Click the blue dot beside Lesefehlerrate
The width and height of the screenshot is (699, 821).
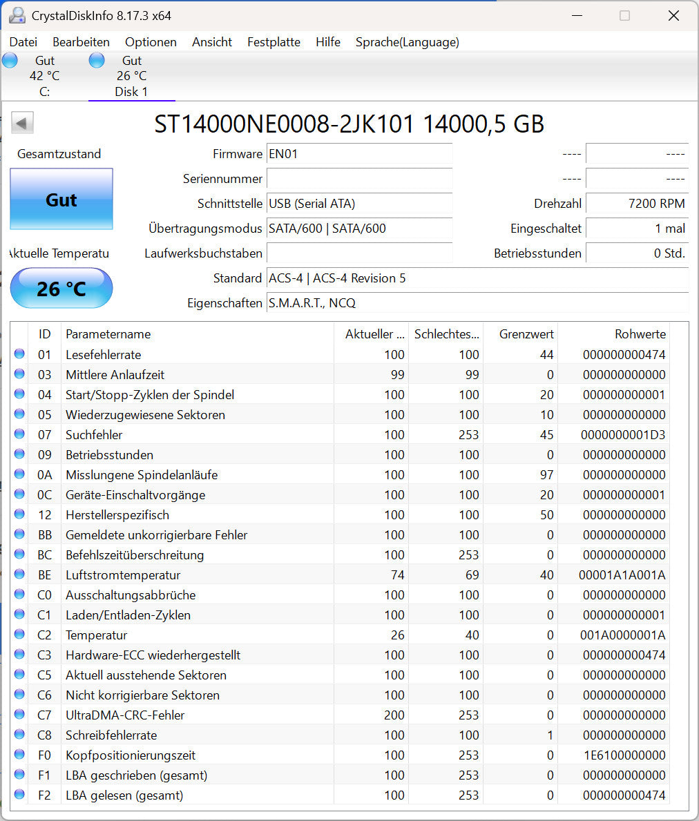(x=20, y=354)
